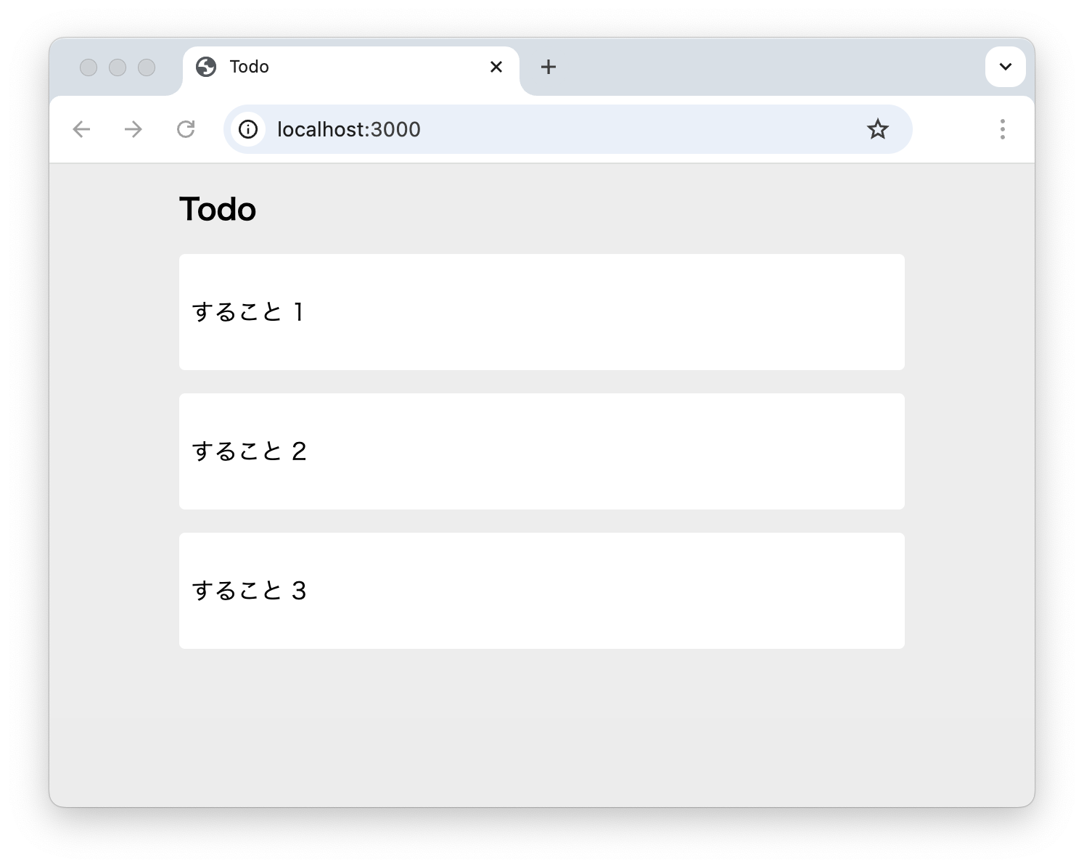Click the globe favicon on Todo tab
This screenshot has height=868, width=1084.
pos(206,67)
